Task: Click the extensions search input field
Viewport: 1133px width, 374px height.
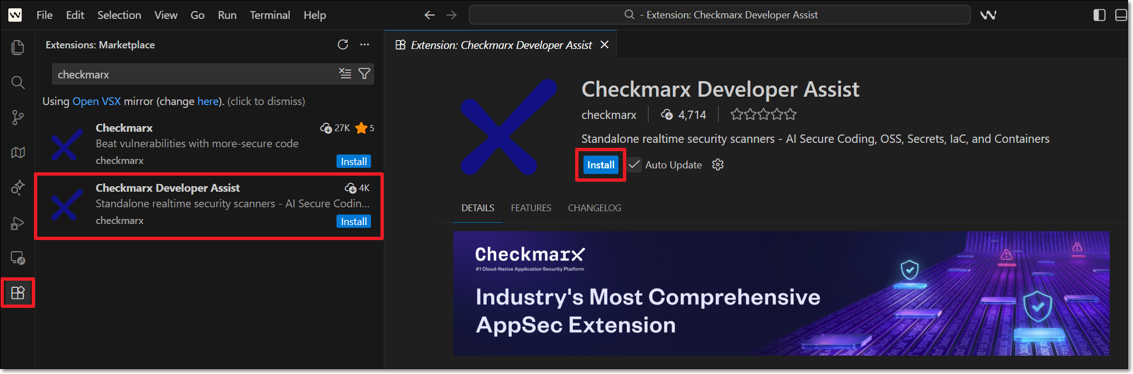Action: pyautogui.click(x=195, y=74)
